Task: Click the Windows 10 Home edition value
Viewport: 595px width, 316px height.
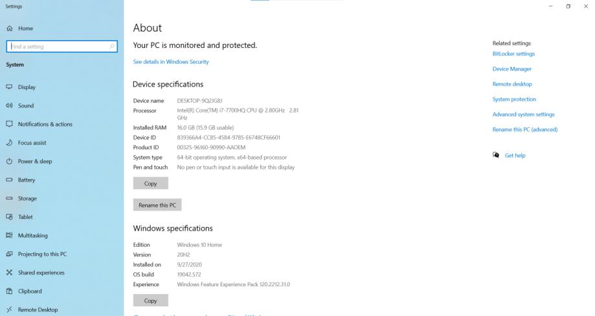Action: tap(199, 245)
